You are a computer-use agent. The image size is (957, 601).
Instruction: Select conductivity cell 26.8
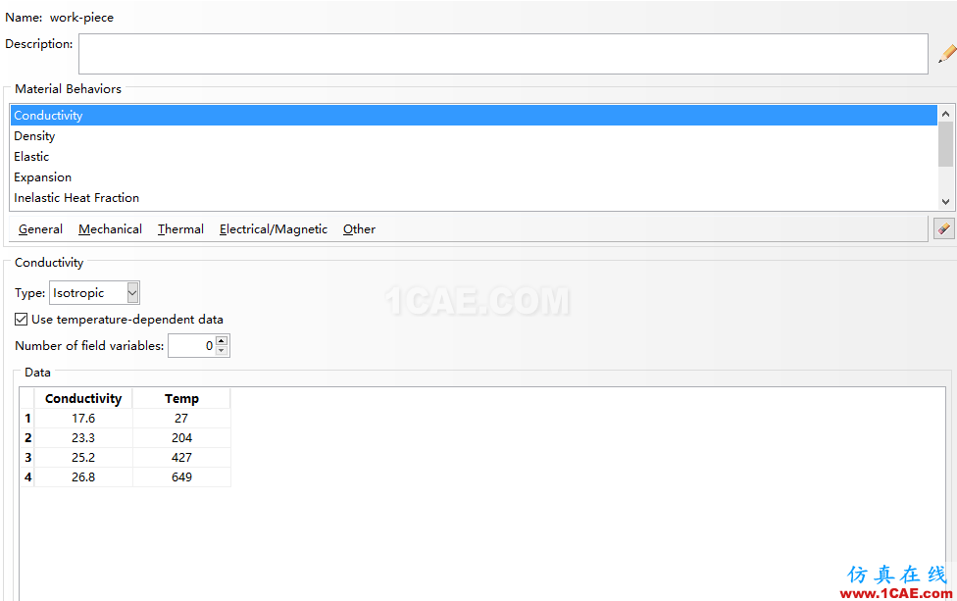tap(83, 477)
